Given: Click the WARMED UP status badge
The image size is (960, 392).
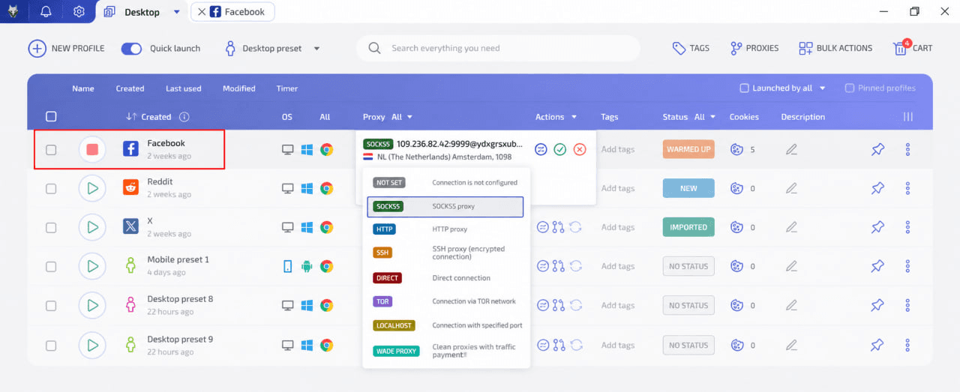Looking at the screenshot, I should tap(688, 149).
